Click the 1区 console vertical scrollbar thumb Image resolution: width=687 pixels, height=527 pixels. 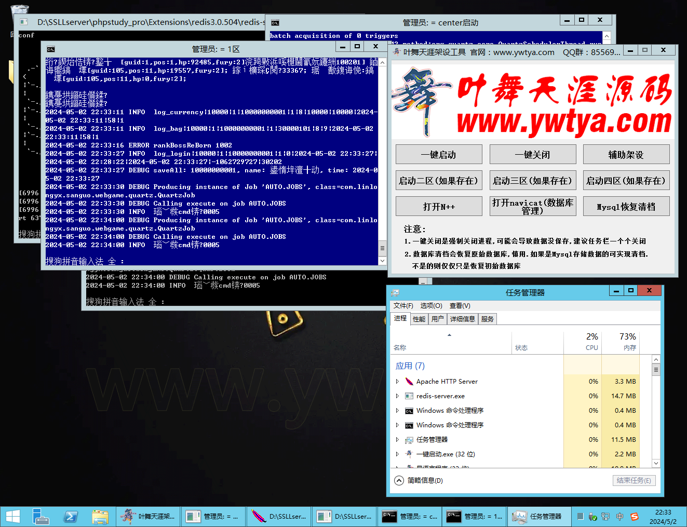(x=382, y=248)
